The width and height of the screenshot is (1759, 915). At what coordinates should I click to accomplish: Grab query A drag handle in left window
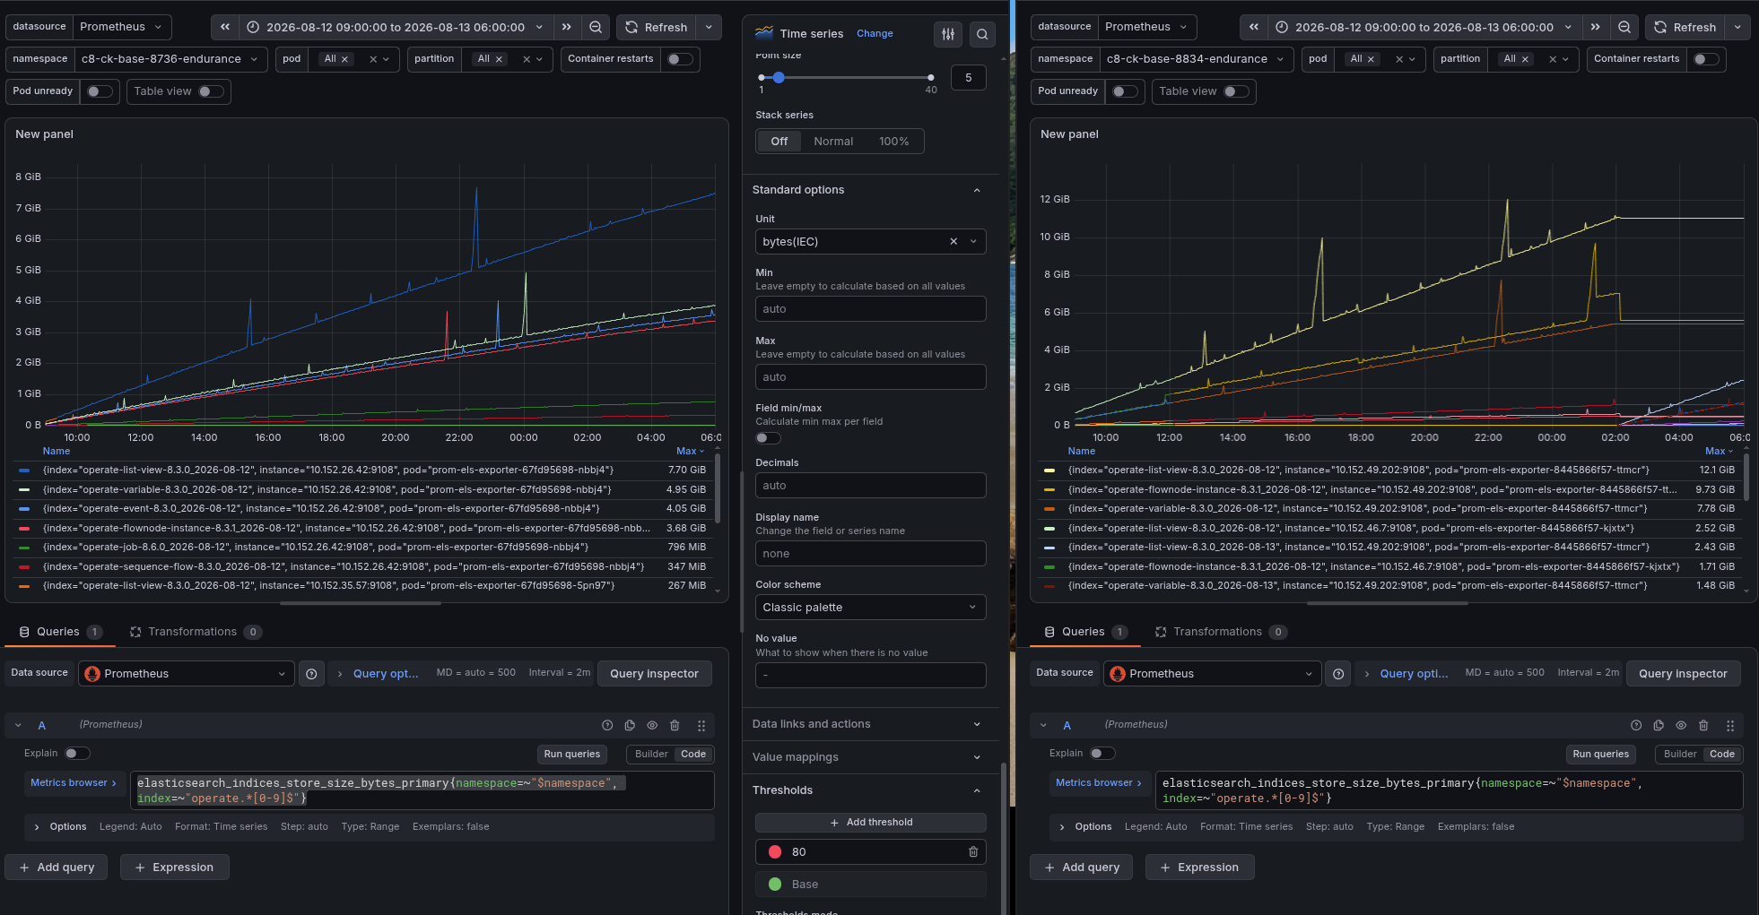[x=701, y=725]
